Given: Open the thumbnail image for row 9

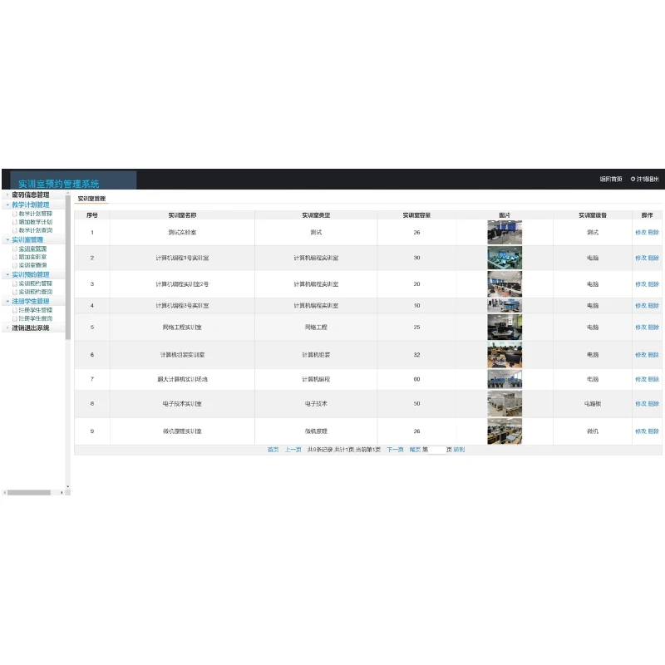Looking at the screenshot, I should pos(505,431).
